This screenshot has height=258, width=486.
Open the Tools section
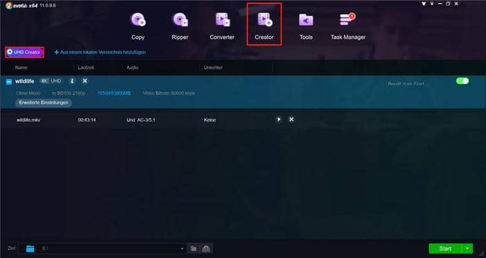click(x=306, y=26)
